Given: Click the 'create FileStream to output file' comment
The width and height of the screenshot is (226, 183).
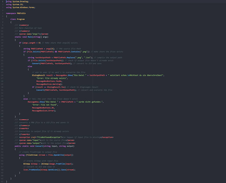Looking at the screenshot, I should [x=38, y=152].
